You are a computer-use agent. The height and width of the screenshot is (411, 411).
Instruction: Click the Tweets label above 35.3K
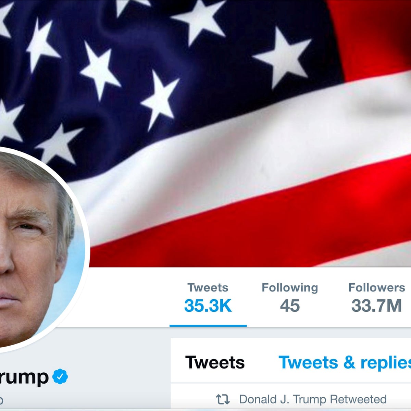208,287
